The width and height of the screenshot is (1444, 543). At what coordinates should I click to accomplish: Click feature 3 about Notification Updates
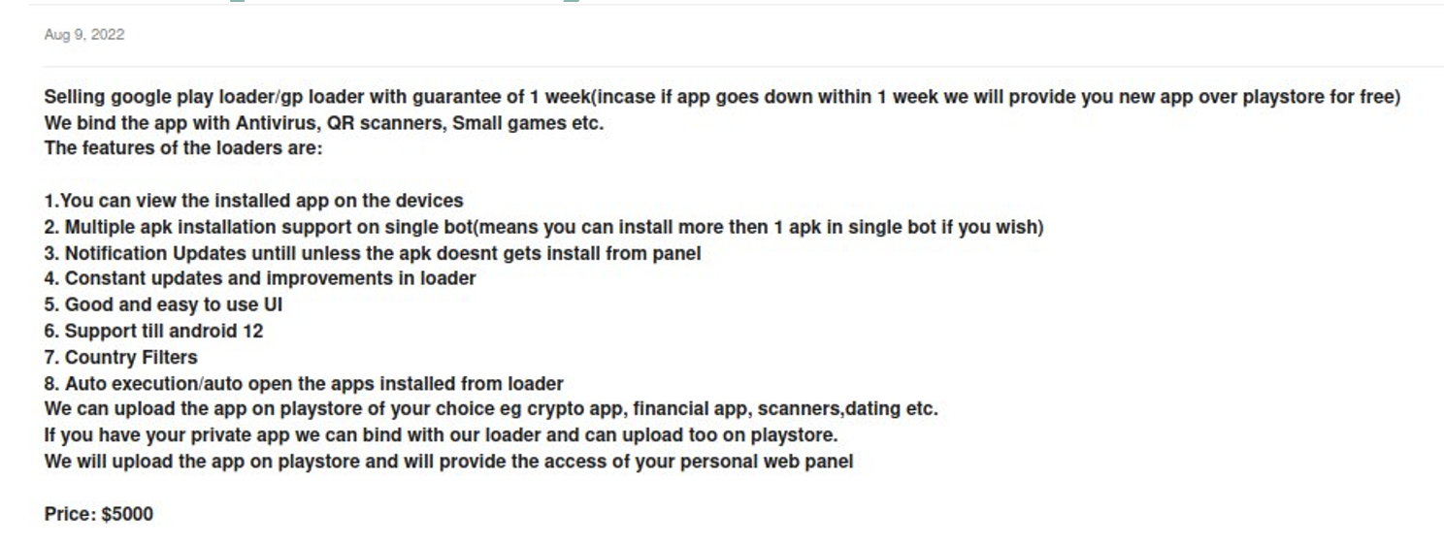click(373, 254)
